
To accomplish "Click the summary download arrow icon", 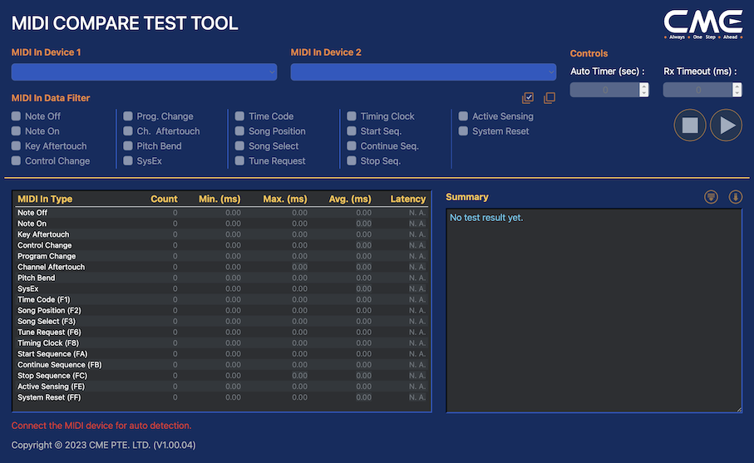I will pos(735,197).
